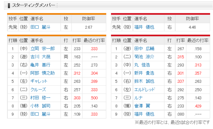Viewport: 213px width, 129px height.
Task: Click the 最近の打率 header in left lineup
Action: pyautogui.click(x=94, y=40)
